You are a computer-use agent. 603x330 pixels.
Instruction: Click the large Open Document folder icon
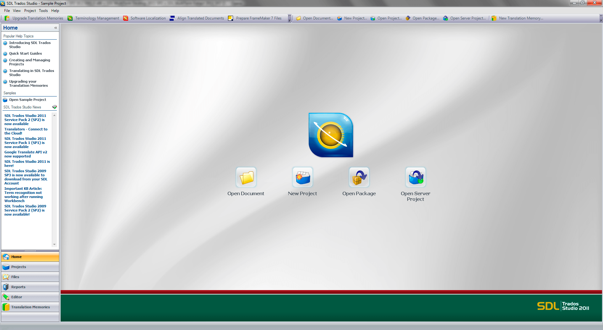tap(246, 177)
